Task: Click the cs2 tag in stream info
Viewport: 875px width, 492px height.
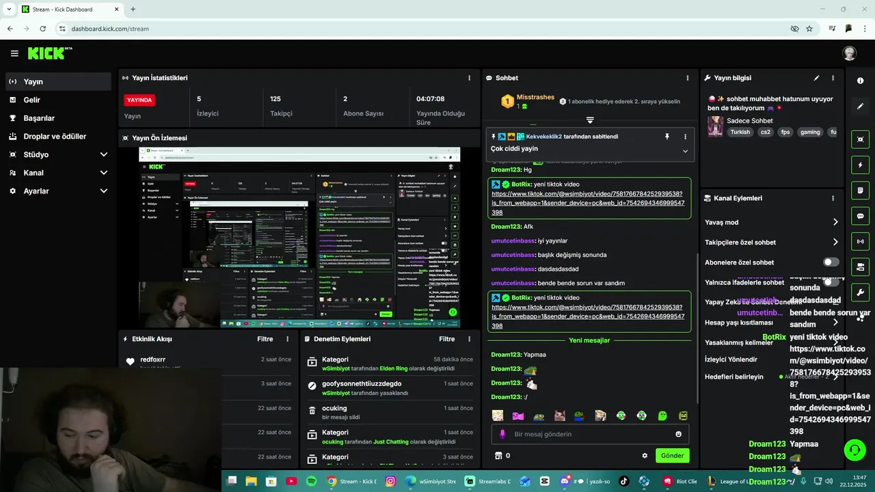Action: (765, 132)
